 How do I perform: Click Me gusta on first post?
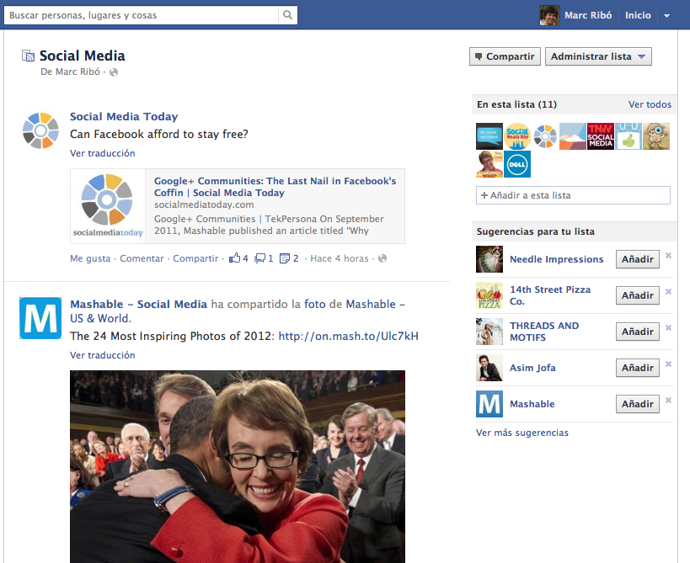(x=90, y=258)
